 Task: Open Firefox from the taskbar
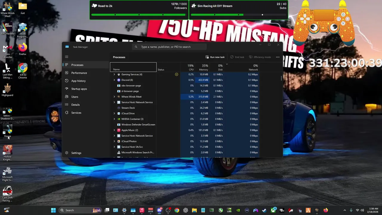click(x=326, y=210)
